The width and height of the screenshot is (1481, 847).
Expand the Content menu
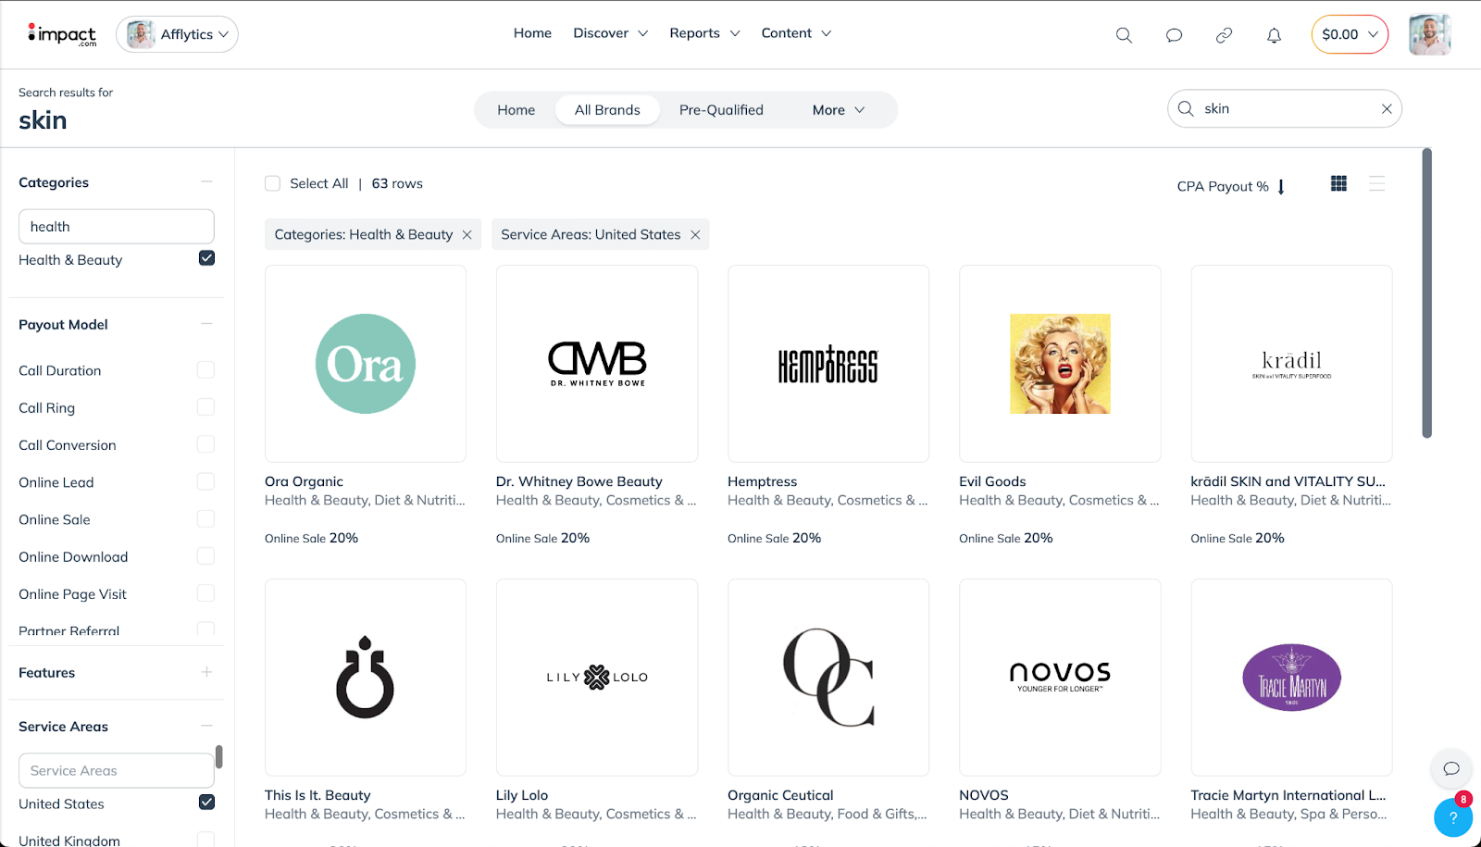coord(796,33)
